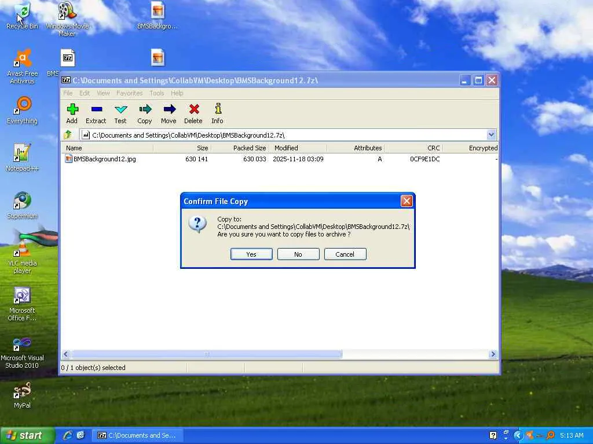The height and width of the screenshot is (444, 593).
Task: Select the Everything desktop shortcut
Action: [23, 110]
